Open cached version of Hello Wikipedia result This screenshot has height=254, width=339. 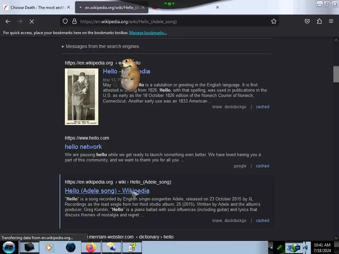click(263, 107)
